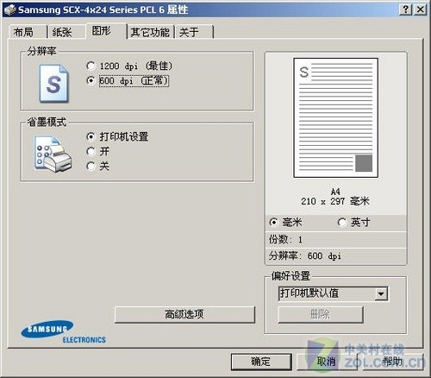Click the printer icon in title bar

10,9
